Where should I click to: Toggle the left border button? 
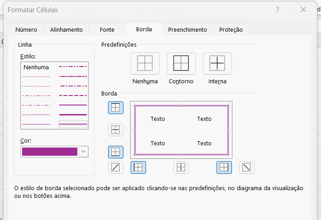point(138,167)
